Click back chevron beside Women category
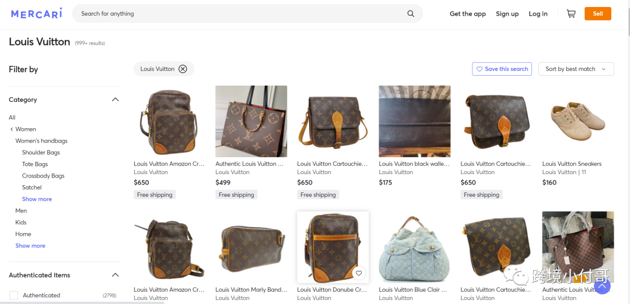 pyautogui.click(x=12, y=129)
